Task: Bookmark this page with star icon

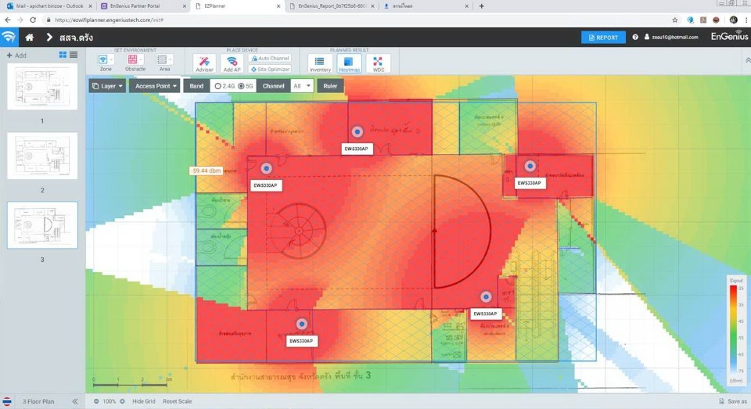Action: click(x=675, y=20)
